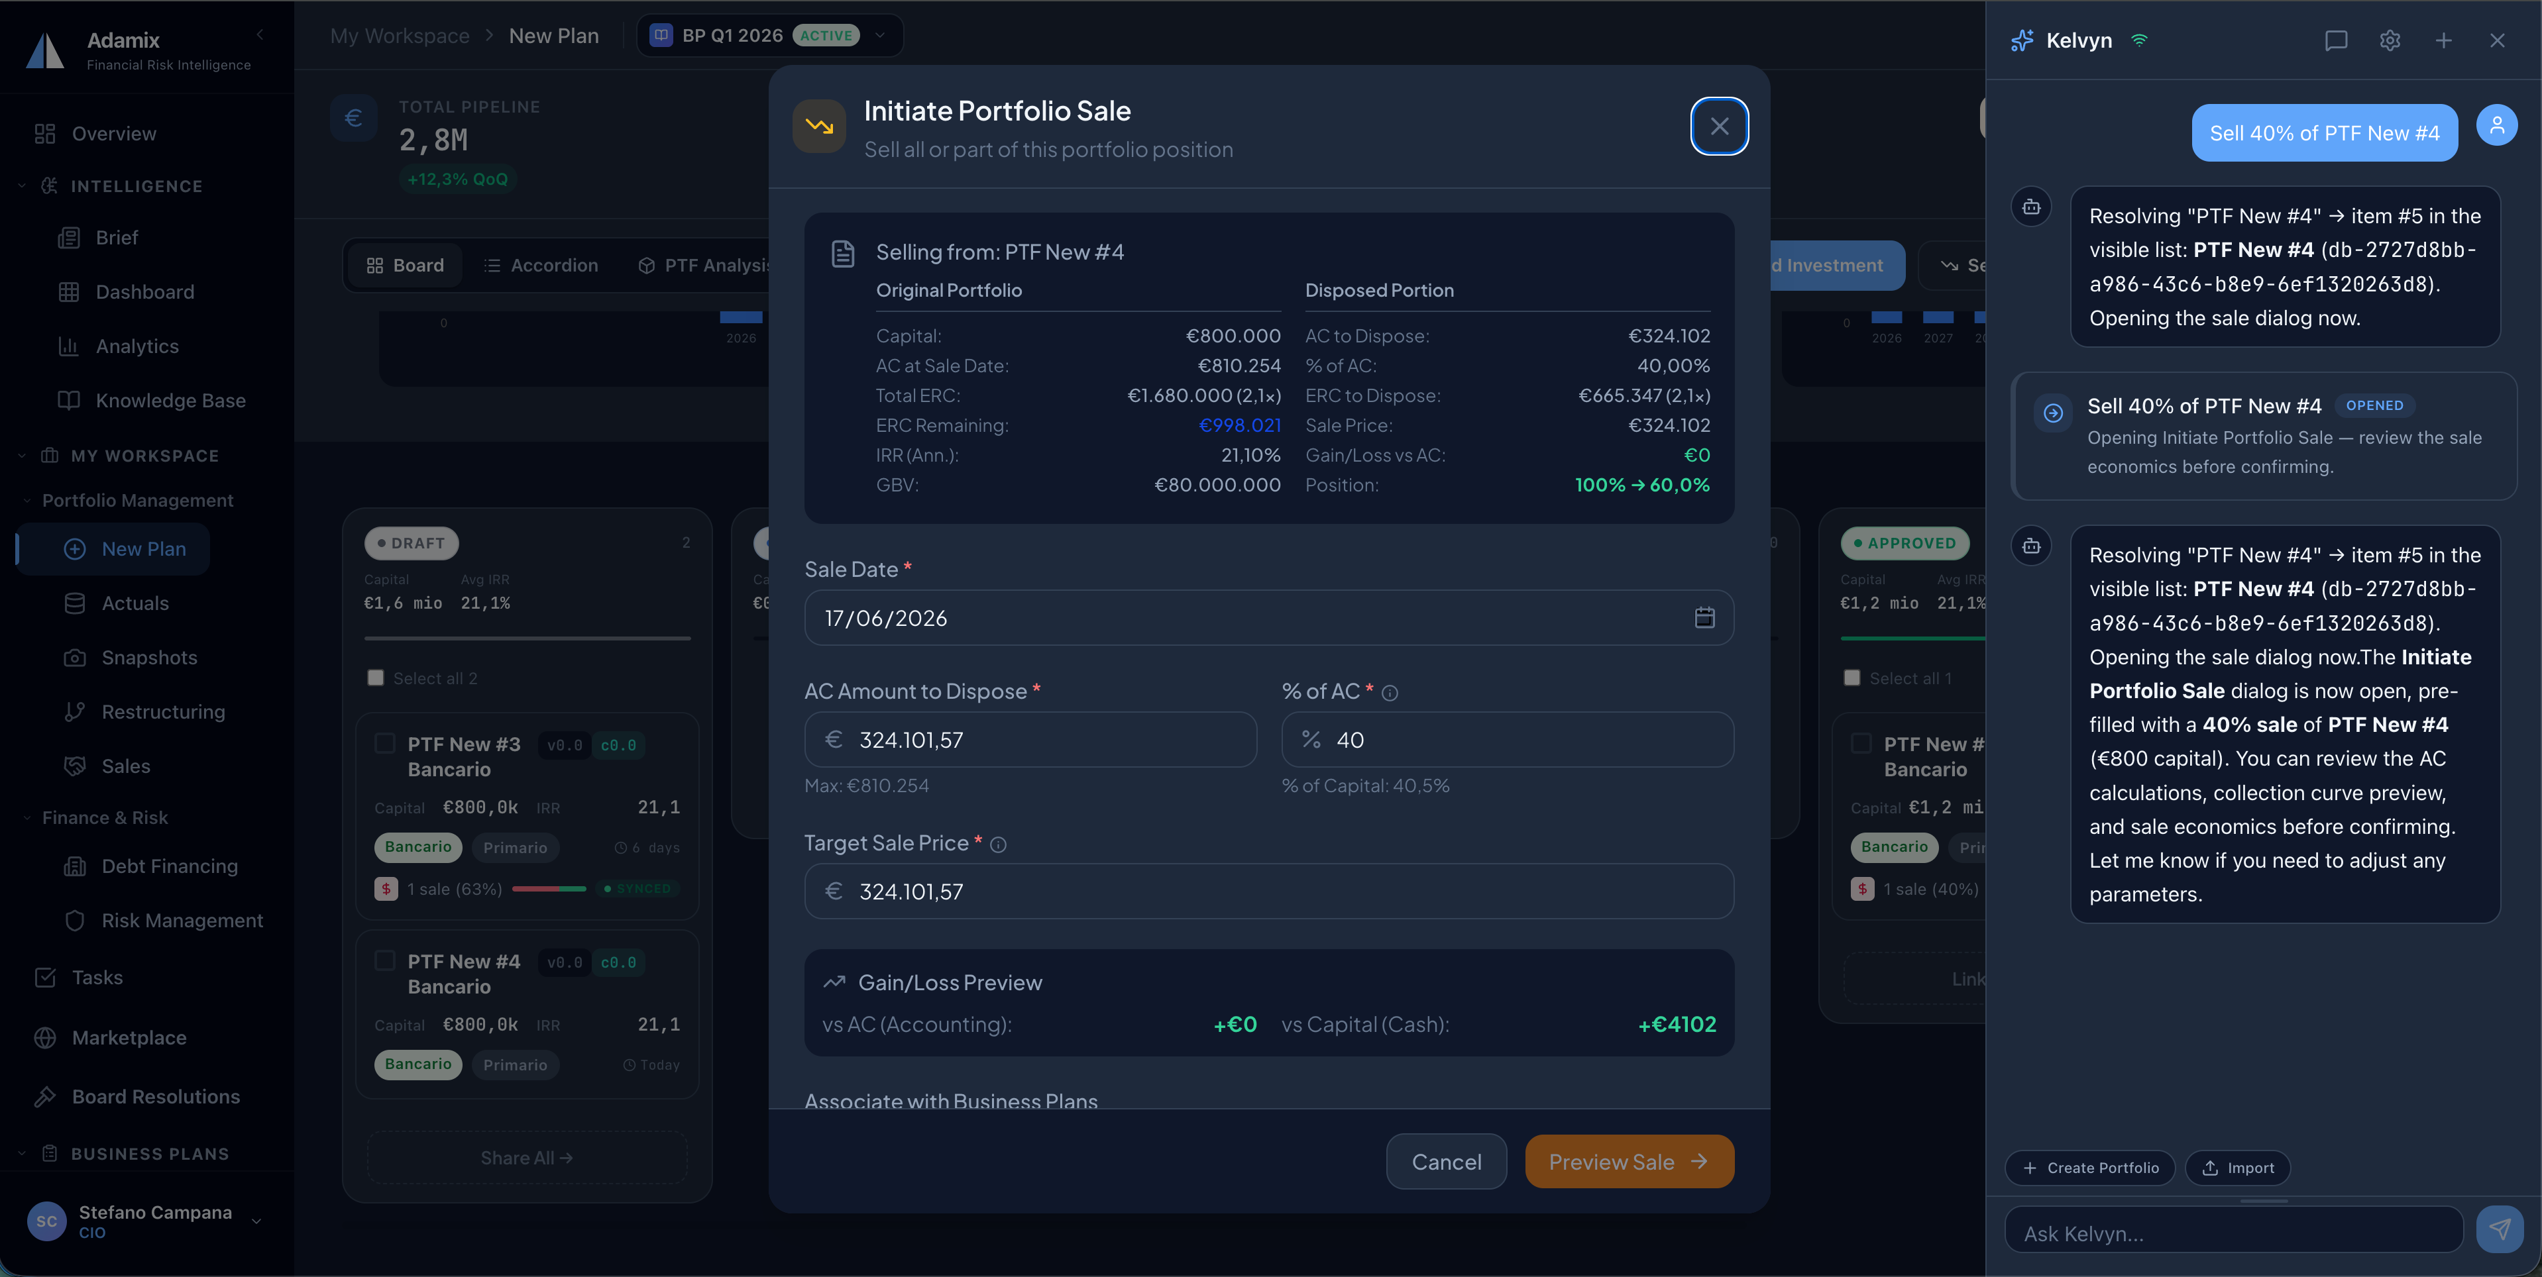Open Kelvyn chat history icon
Image resolution: width=2542 pixels, height=1277 pixels.
coord(2336,40)
